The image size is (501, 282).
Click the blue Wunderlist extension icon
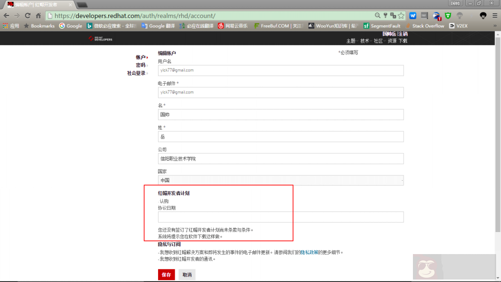412,15
